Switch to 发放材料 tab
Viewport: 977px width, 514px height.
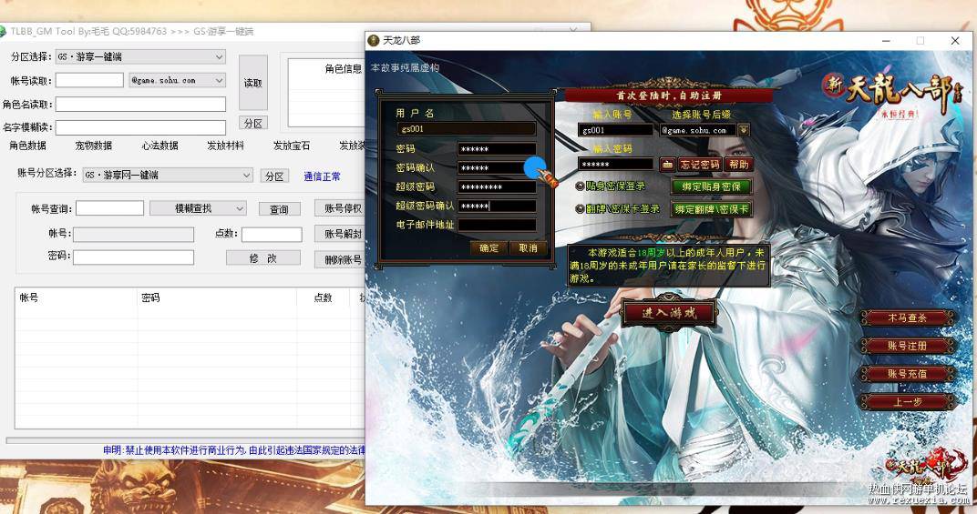225,146
